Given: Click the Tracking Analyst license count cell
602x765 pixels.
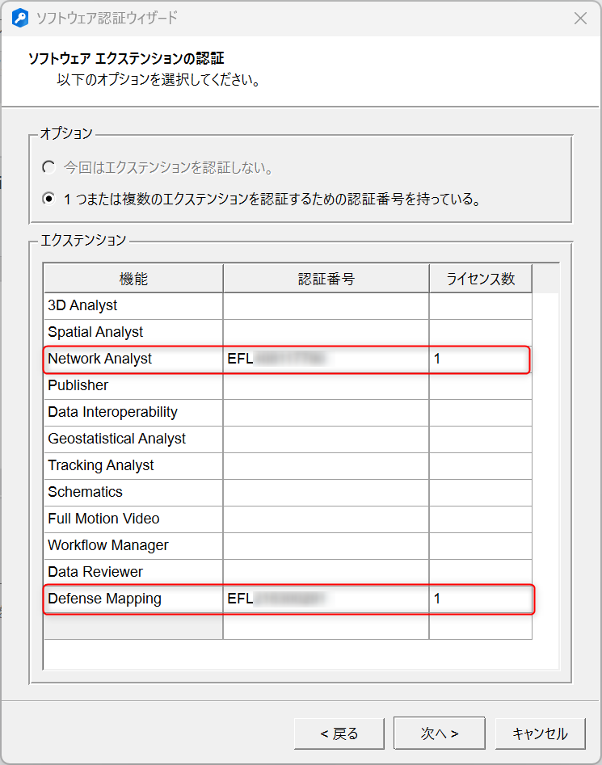Looking at the screenshot, I should (480, 465).
